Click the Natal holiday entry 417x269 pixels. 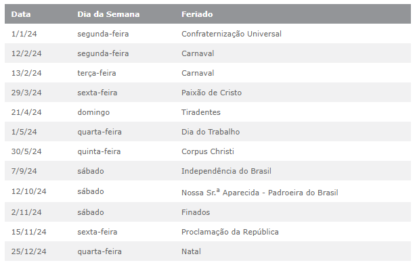(x=191, y=251)
